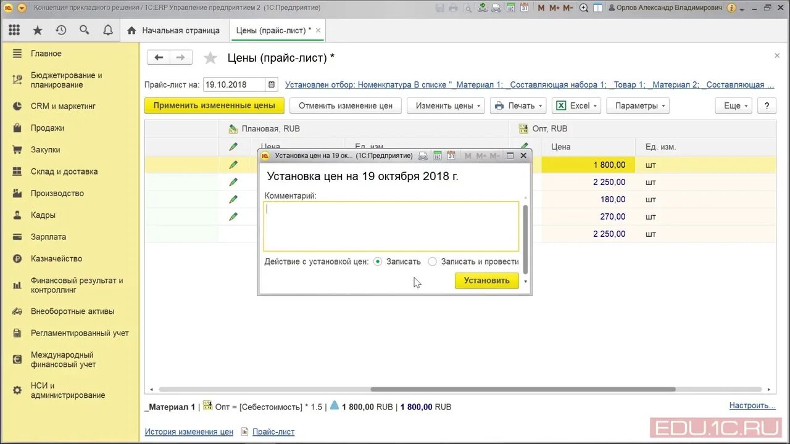Open Прайс-лист link at bottom
The image size is (790, 444).
pos(273,432)
